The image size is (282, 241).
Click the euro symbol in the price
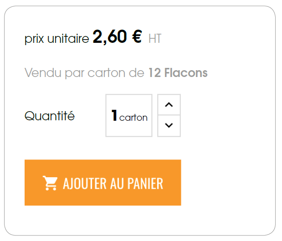tap(137, 37)
